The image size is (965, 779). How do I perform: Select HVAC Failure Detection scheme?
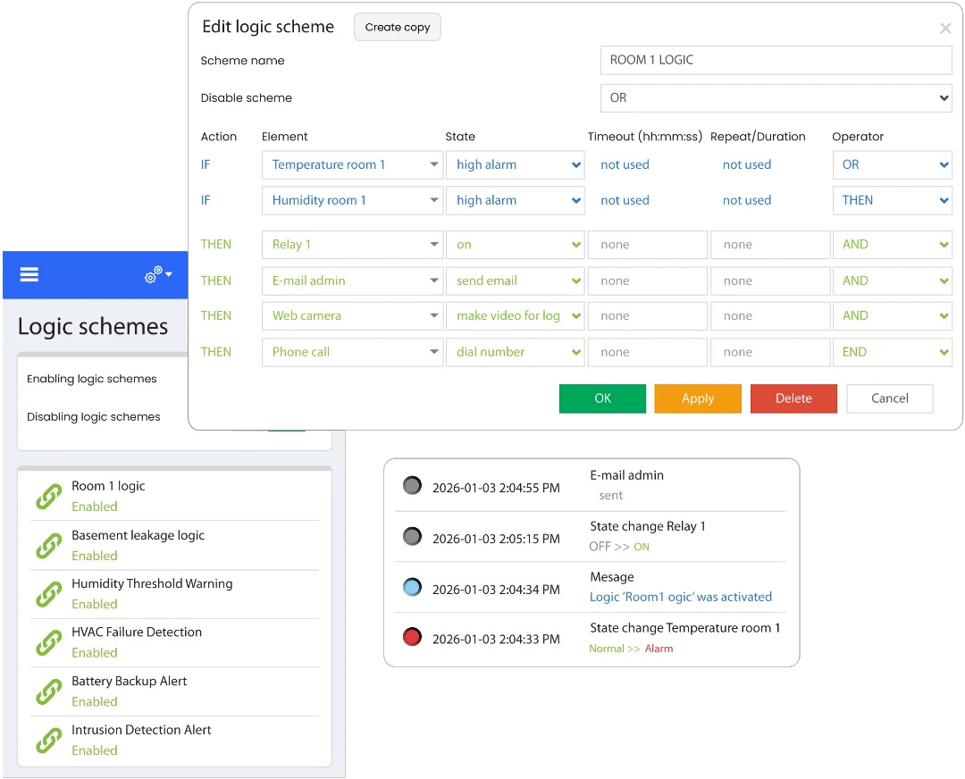coord(175,643)
